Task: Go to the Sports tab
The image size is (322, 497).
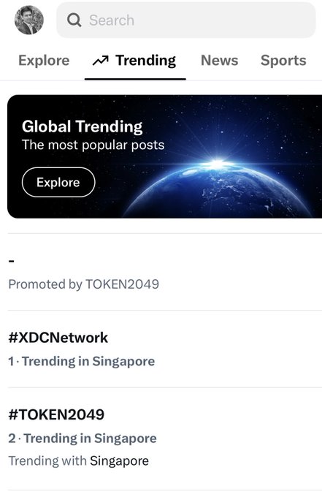Action: (x=283, y=60)
